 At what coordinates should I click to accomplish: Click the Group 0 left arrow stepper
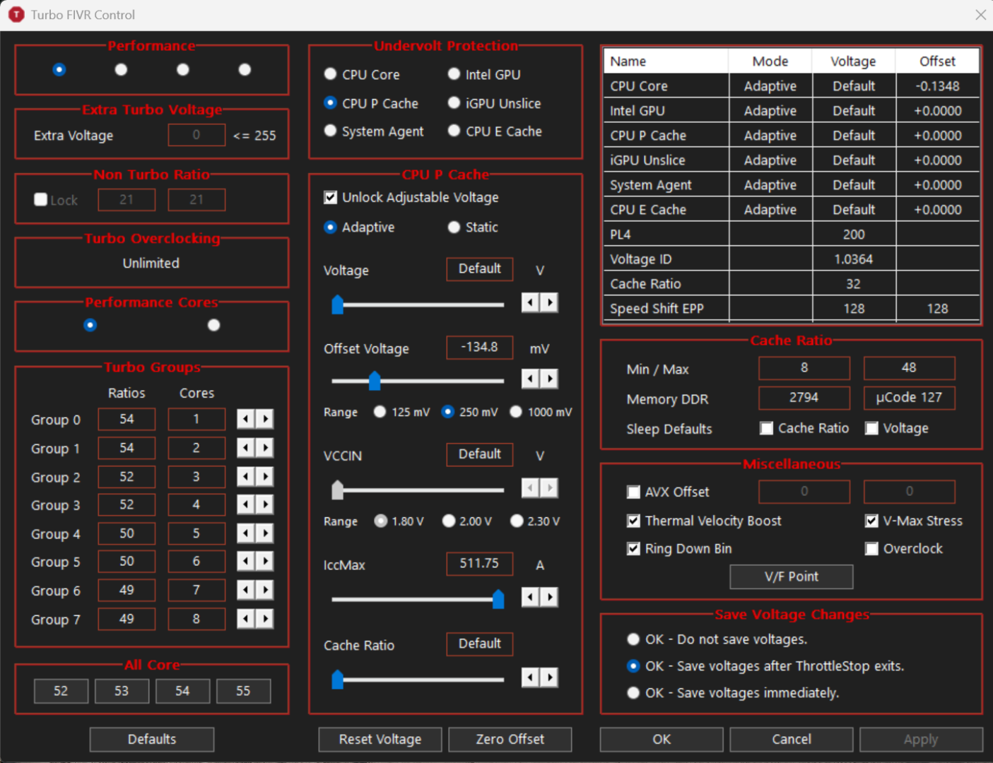(245, 419)
